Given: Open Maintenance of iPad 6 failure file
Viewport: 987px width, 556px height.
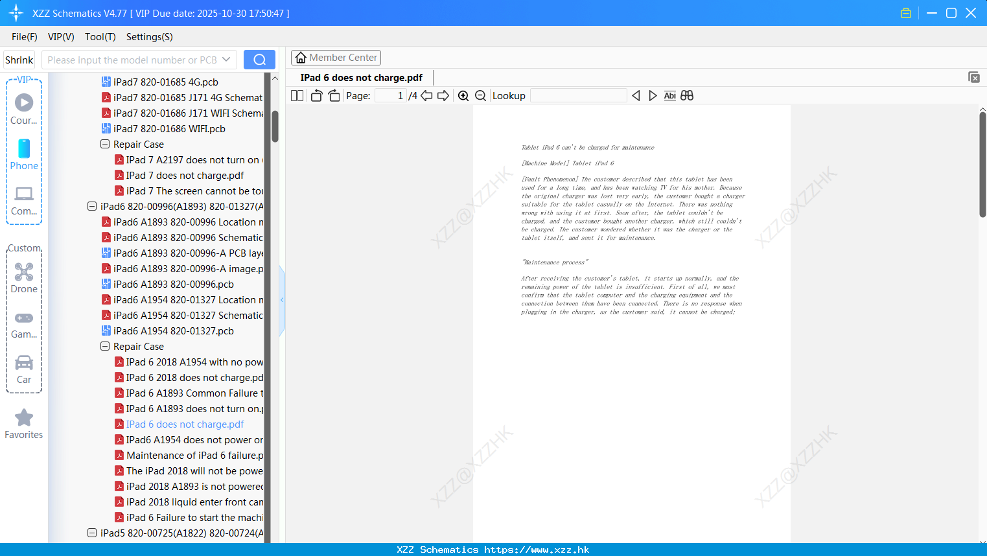Looking at the screenshot, I should [189, 456].
